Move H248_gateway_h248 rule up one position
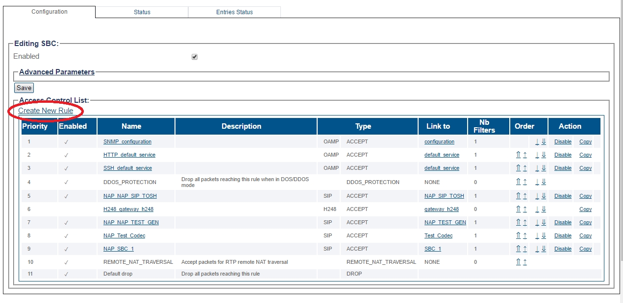Screen dimensions: 623x303 525,210
